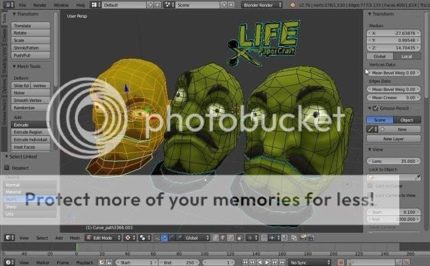This screenshot has height=266, width=430.
Task: Click the Translate button
Action: 31,26
